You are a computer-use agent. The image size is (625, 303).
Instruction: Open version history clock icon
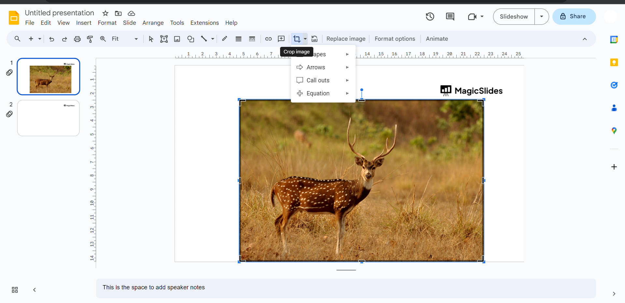[430, 17]
